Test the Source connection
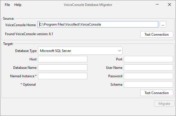This screenshot has height=116, width=176. (x=157, y=35)
